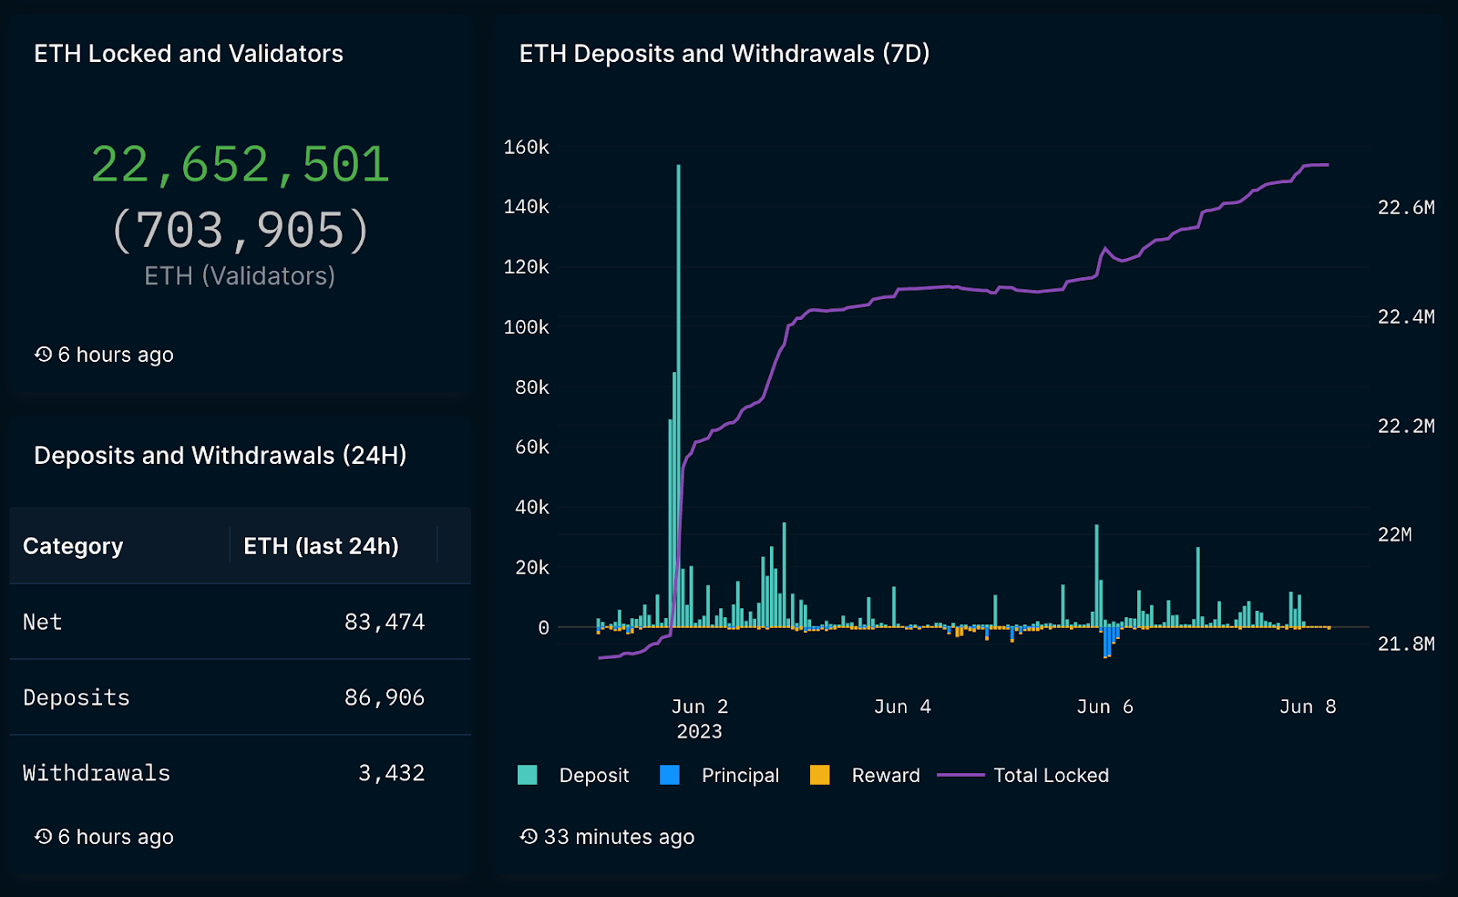The image size is (1458, 897).
Task: Click the Total Locked legend label
Action: click(1052, 775)
